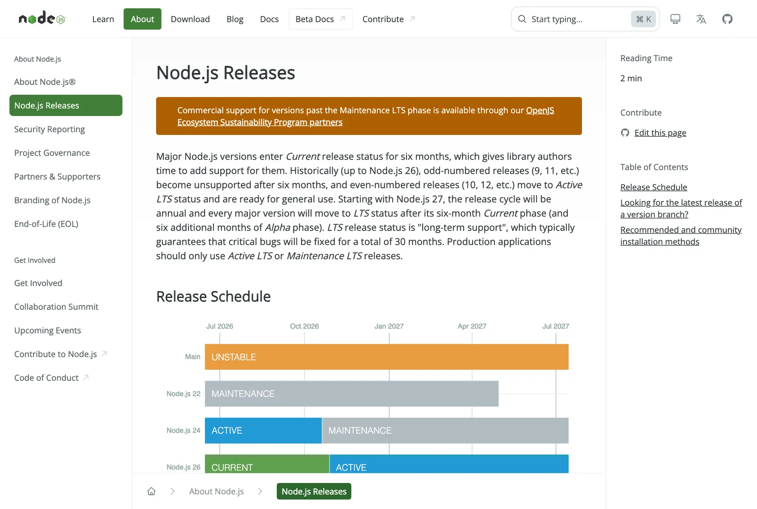Focus the Start typing search field
This screenshot has height=509, width=757.
pos(585,19)
